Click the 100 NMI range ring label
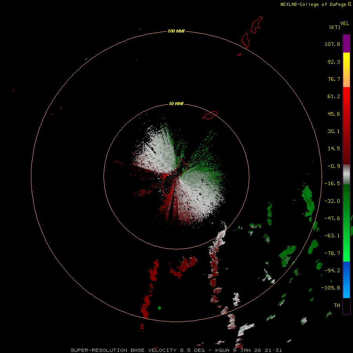 (x=176, y=31)
